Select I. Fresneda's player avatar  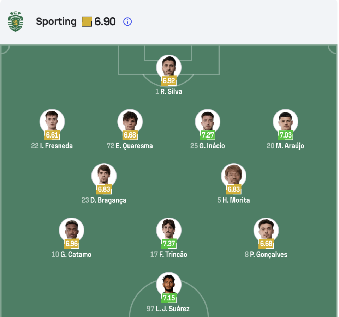tap(52, 121)
